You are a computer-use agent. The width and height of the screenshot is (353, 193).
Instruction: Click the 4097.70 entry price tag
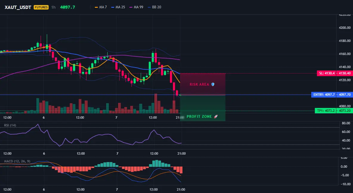(x=345, y=95)
